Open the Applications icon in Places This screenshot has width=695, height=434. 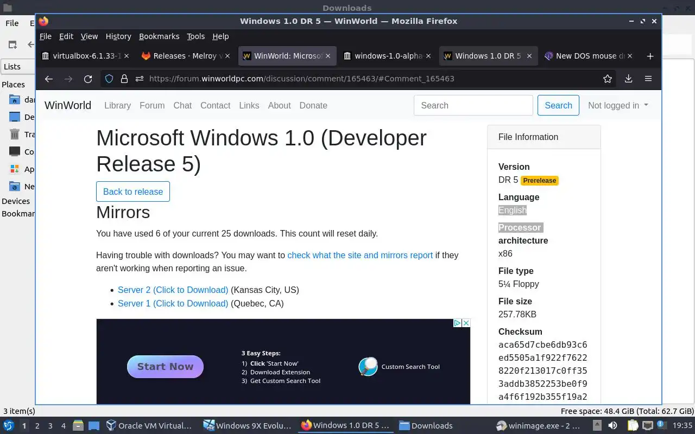click(x=15, y=169)
